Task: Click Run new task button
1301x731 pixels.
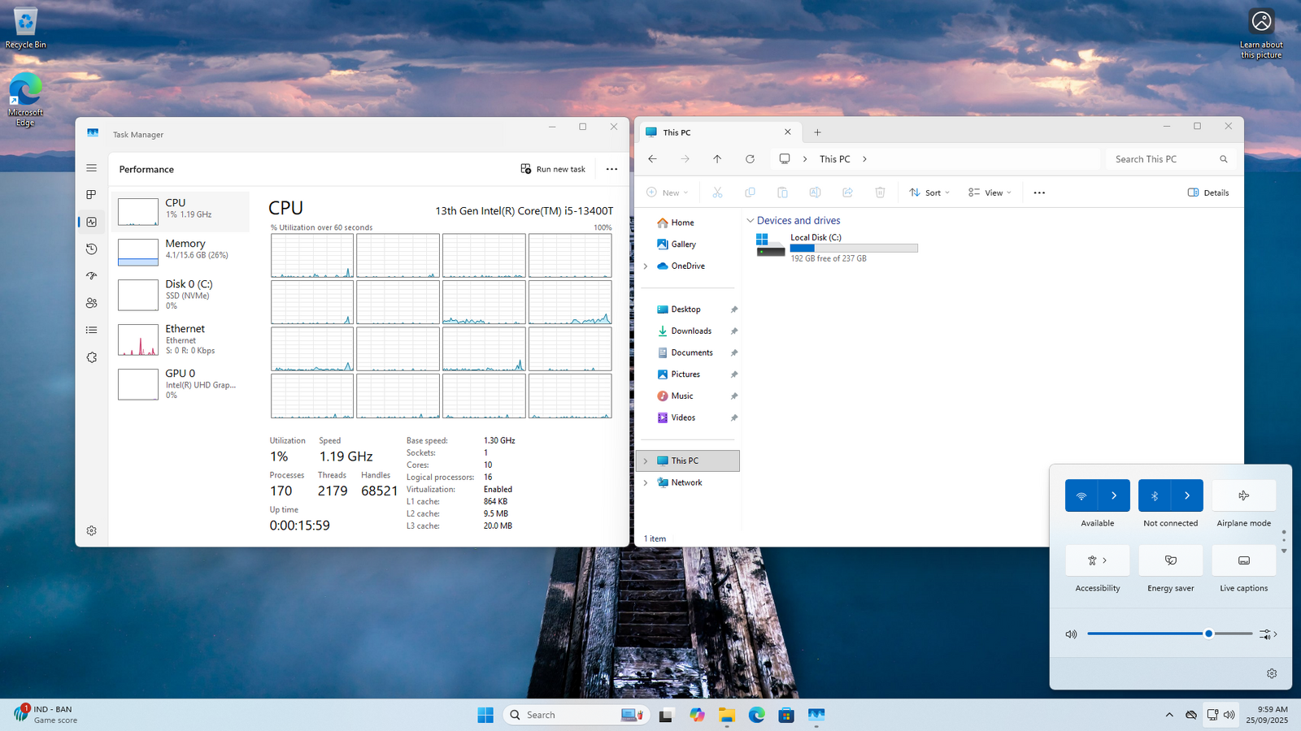Action: [x=553, y=169]
